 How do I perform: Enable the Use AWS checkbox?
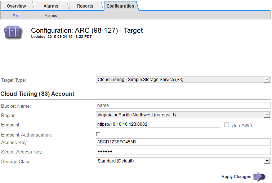(x=226, y=125)
